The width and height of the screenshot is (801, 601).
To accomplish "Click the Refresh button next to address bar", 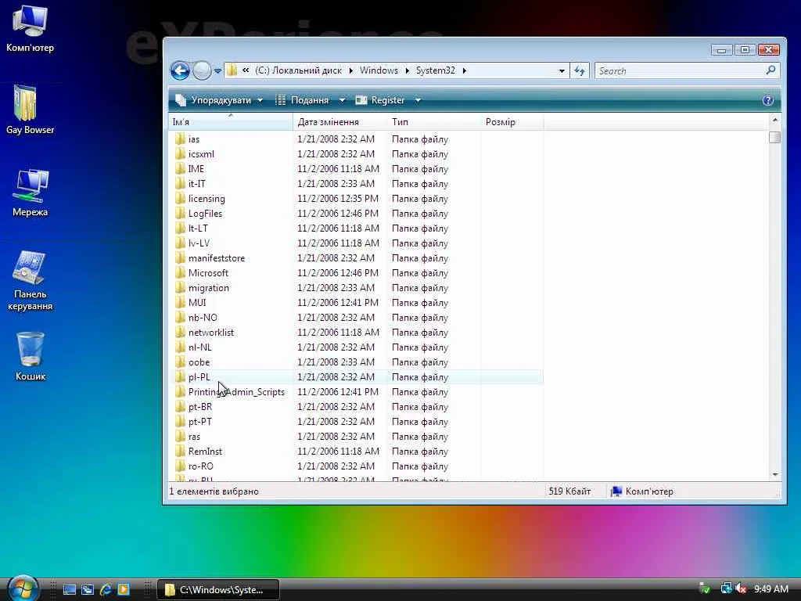I will (x=580, y=70).
